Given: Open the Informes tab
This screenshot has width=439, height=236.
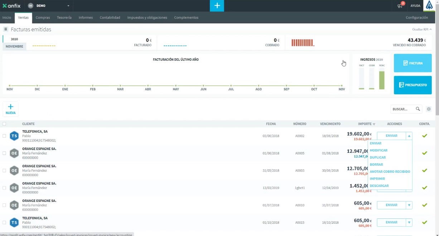Looking at the screenshot, I should 86,18.
